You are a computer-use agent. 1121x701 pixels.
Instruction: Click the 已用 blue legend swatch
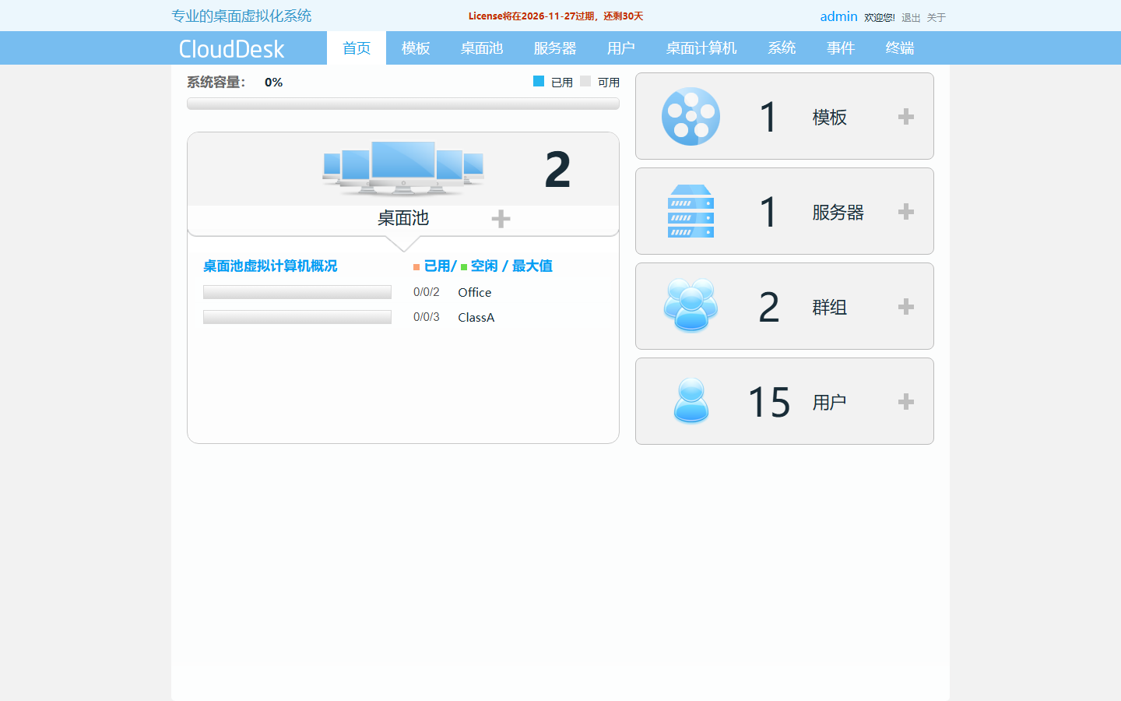(539, 81)
